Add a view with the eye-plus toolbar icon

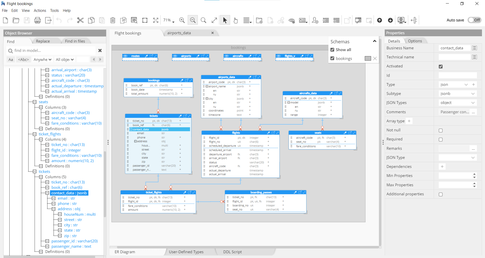292,20
